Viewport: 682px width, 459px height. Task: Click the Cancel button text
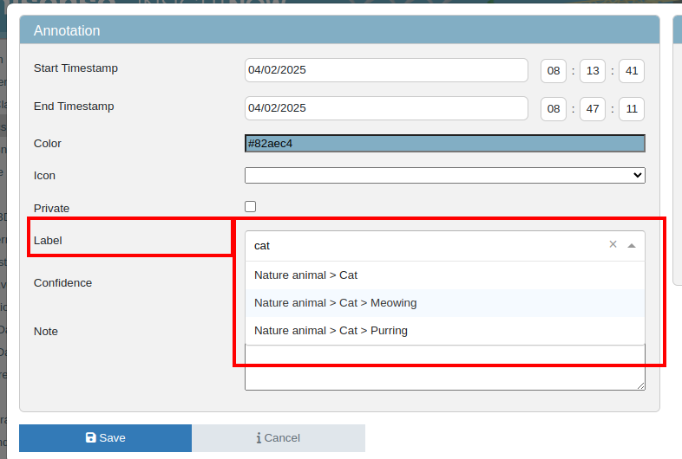click(282, 438)
